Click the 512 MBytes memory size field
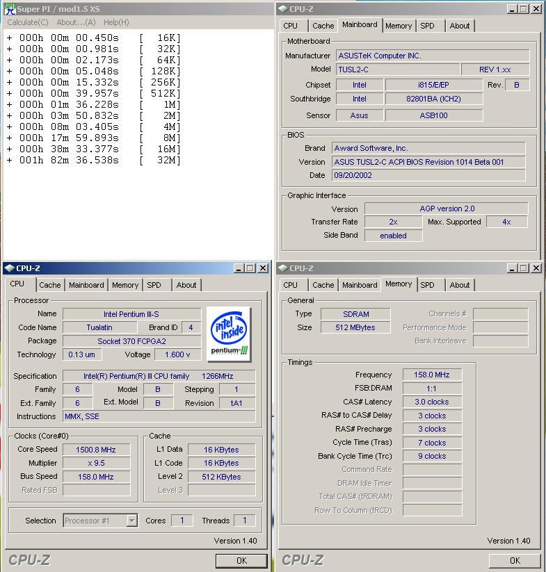Viewport: 546px width, 572px height. 355,327
